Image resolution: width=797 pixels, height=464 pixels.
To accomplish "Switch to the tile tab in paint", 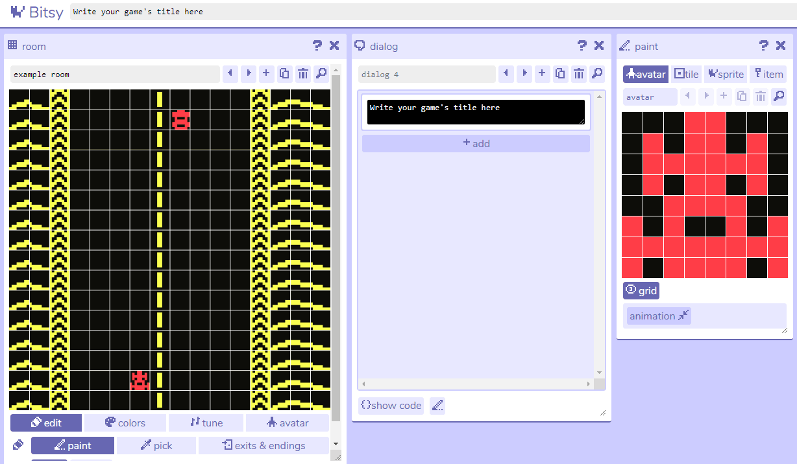I will pyautogui.click(x=687, y=74).
